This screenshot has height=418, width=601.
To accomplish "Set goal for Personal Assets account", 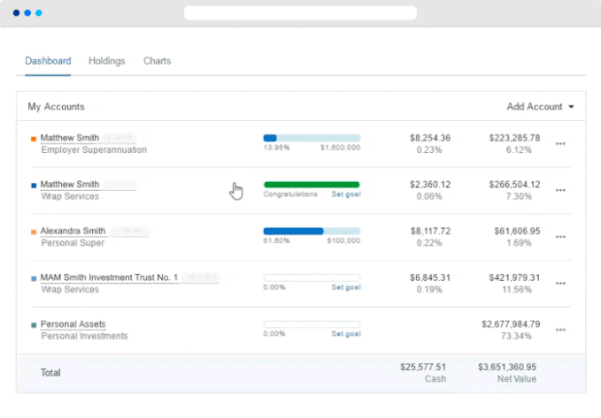I will (x=346, y=334).
